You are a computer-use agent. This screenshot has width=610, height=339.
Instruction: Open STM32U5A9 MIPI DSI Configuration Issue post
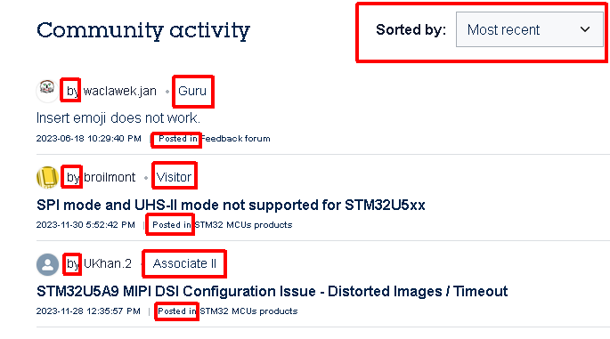pos(272,291)
